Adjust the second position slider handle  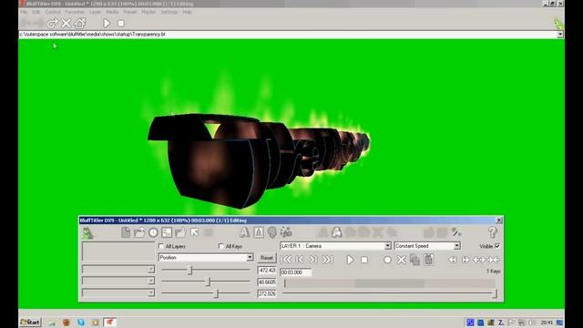click(x=209, y=282)
